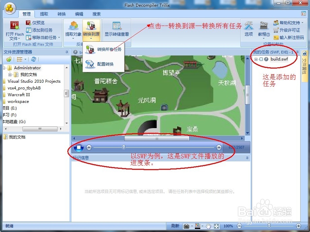Collapse the Administrator tree node
This screenshot has width=310, height=232.
(4, 68)
